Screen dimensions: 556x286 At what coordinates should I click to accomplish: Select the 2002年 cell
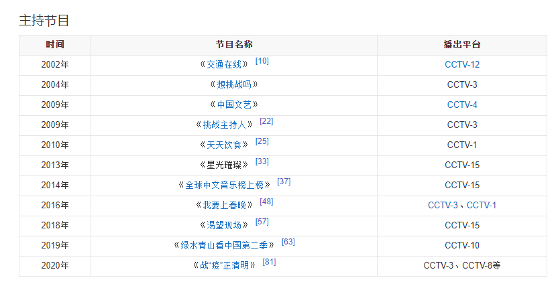[x=55, y=65]
